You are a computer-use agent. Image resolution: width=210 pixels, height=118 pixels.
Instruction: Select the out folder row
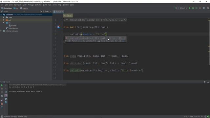pos(26,20)
